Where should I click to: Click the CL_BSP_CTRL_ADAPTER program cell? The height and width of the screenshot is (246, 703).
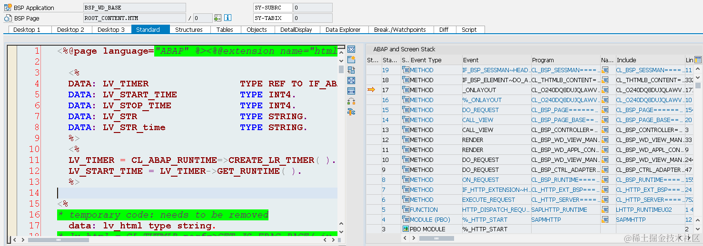pos(565,170)
